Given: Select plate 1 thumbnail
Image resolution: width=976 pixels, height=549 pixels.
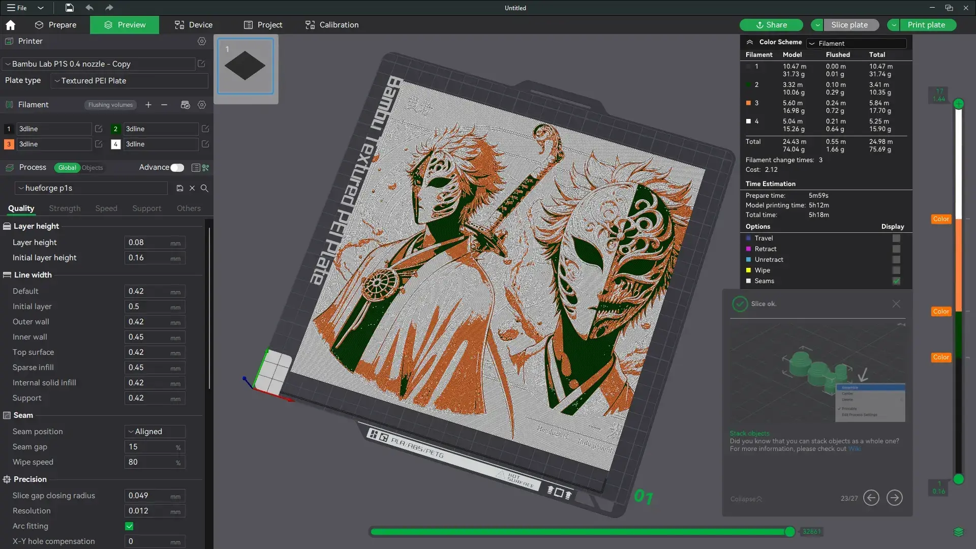Looking at the screenshot, I should coord(246,66).
